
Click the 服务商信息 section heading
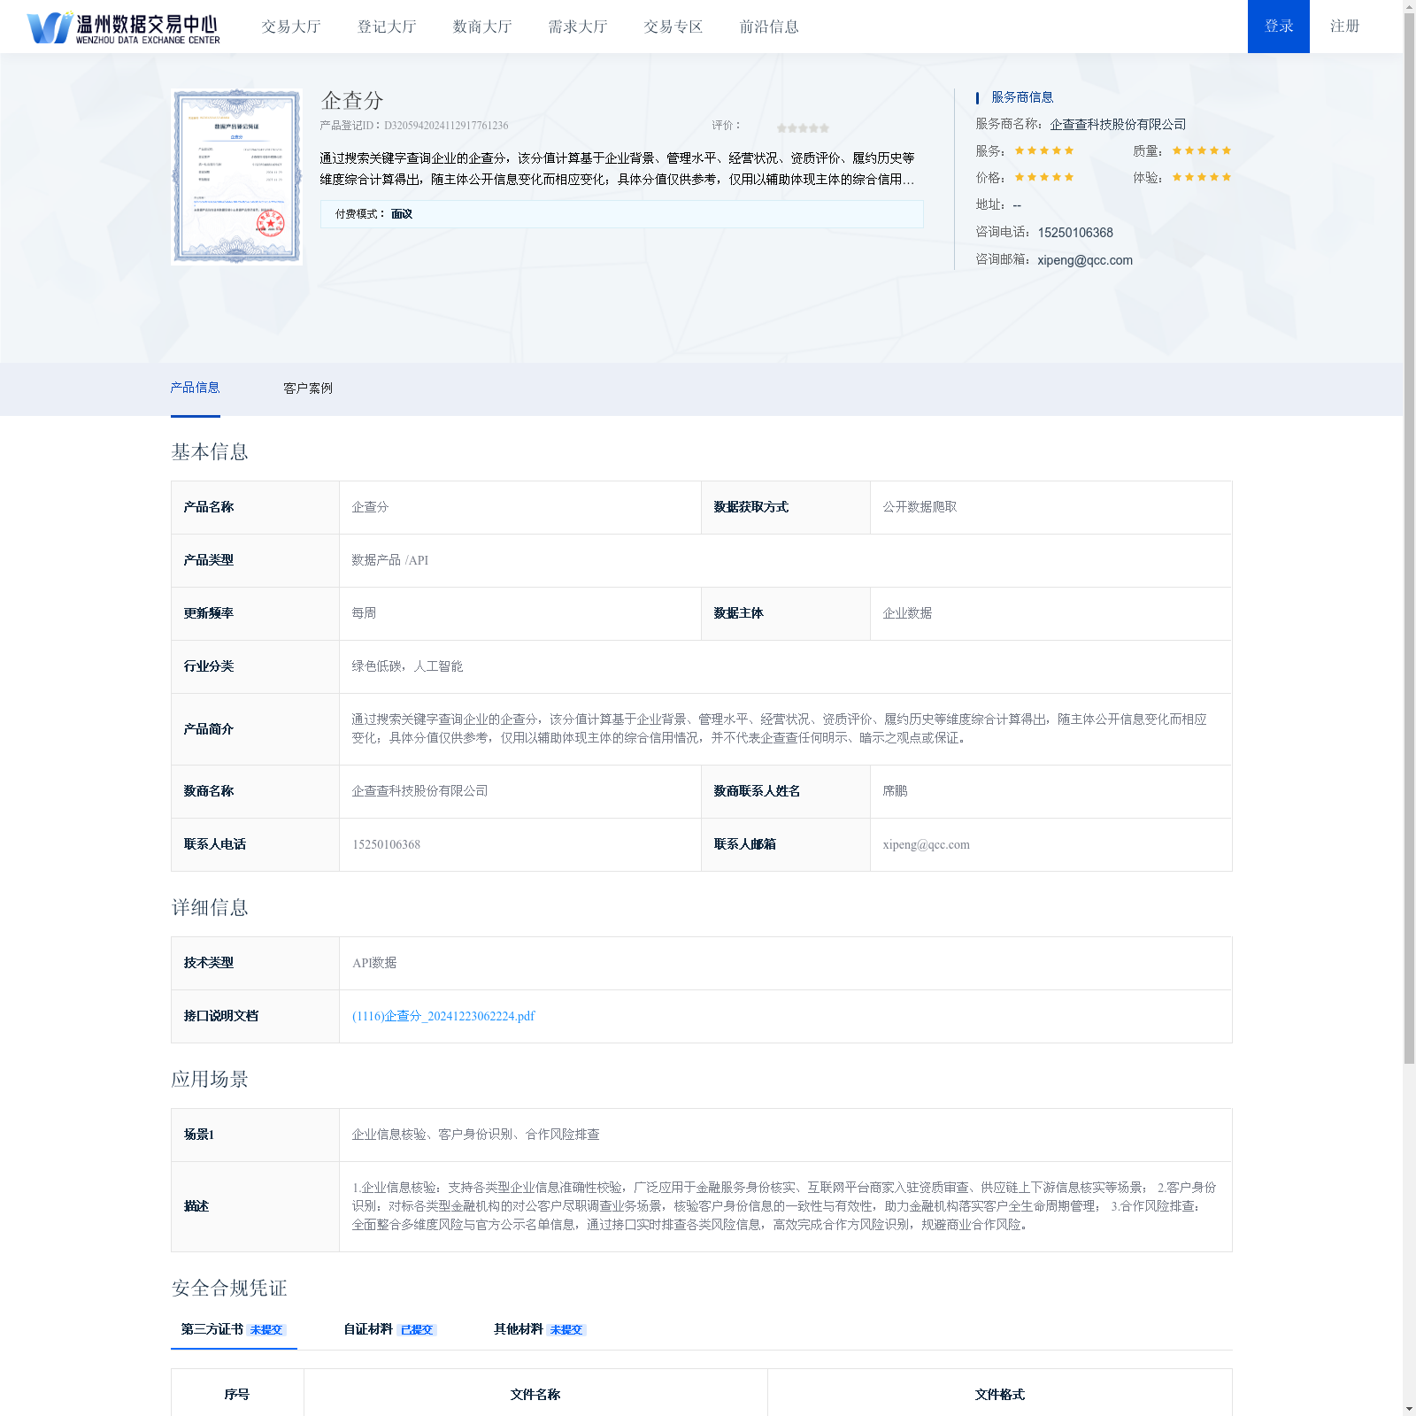click(1022, 97)
